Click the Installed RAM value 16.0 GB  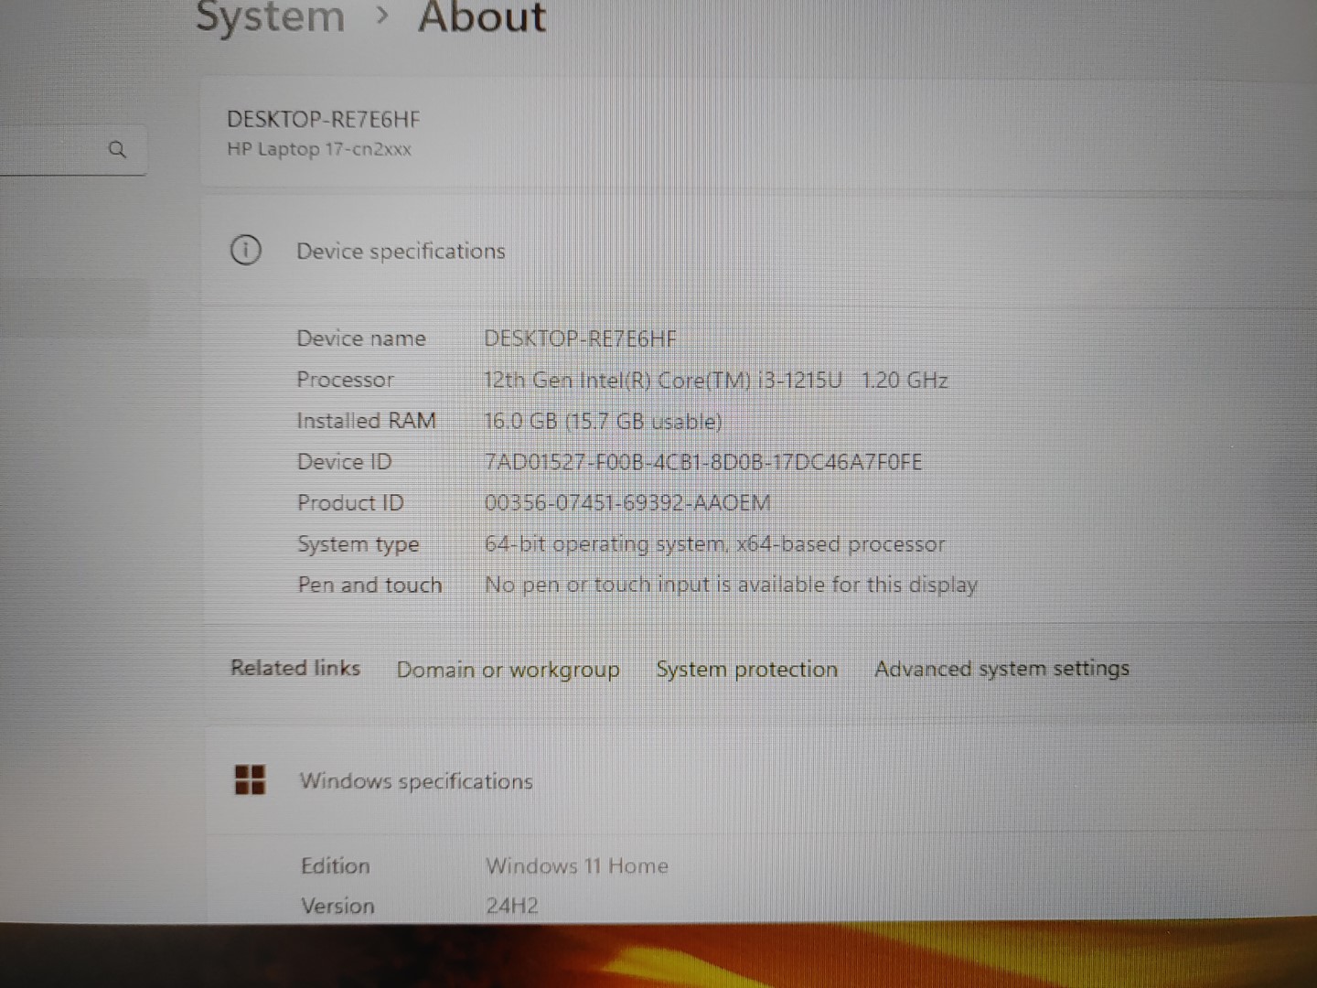(603, 421)
